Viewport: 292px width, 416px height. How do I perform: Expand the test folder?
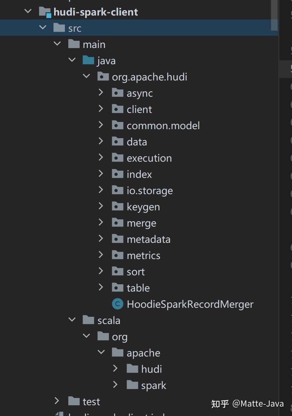(x=57, y=401)
